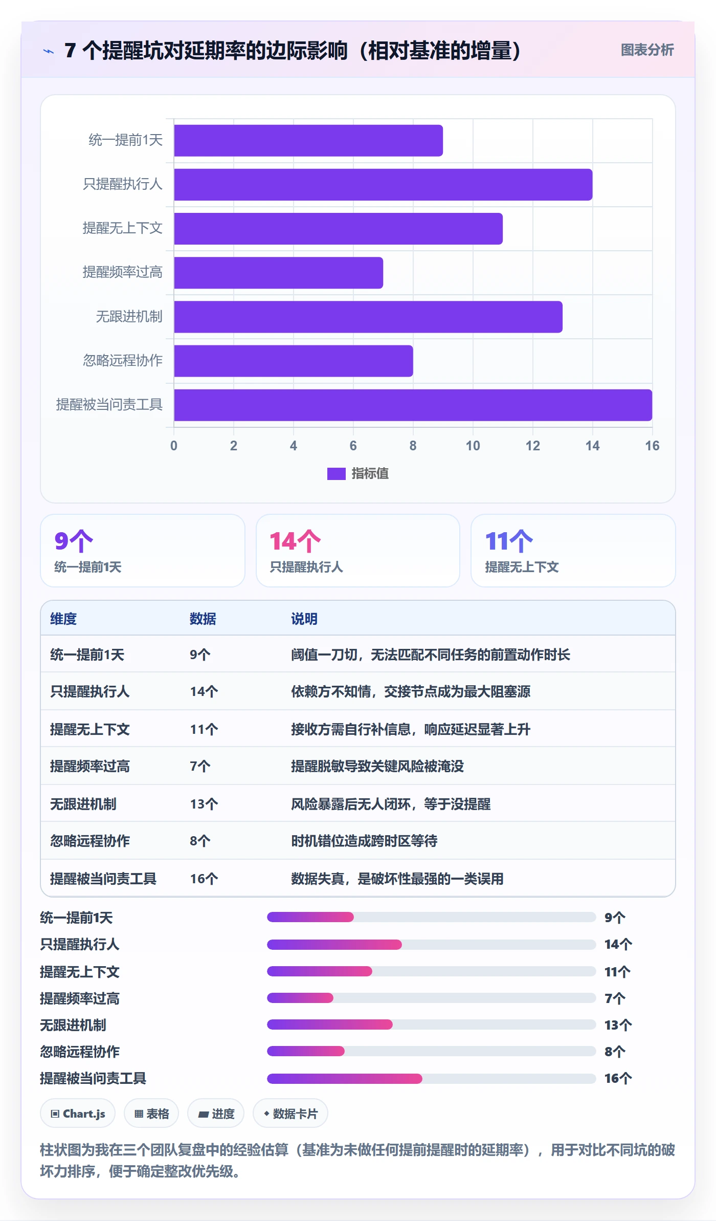Click the 统一提前1天 table row name
The height and width of the screenshot is (1221, 716).
point(87,655)
